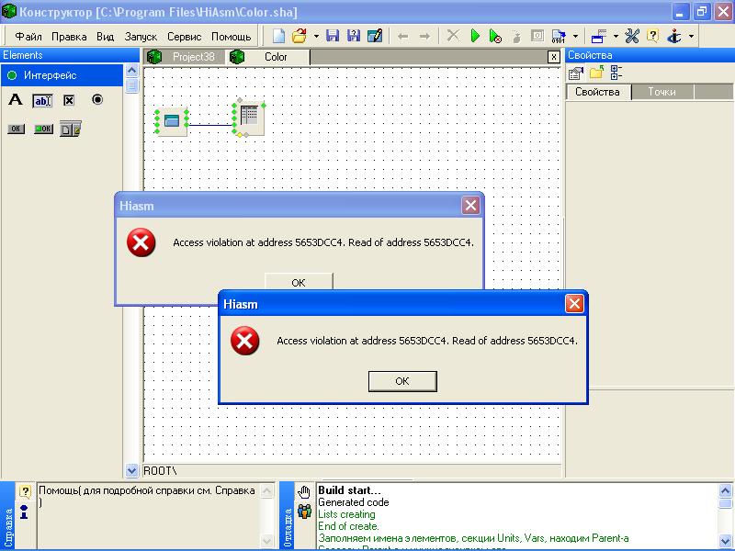Switch to the Project38 document tab

point(193,57)
